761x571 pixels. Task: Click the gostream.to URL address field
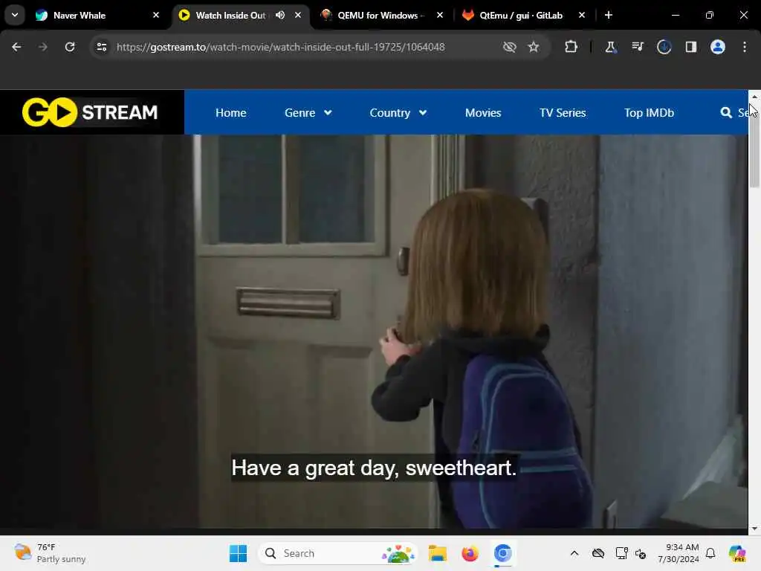click(280, 47)
